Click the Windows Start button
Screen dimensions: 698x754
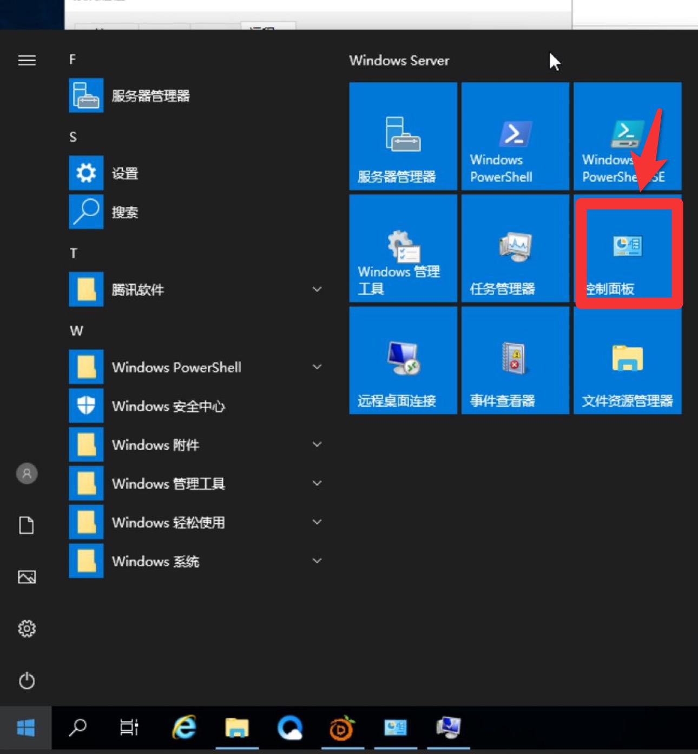click(x=26, y=728)
